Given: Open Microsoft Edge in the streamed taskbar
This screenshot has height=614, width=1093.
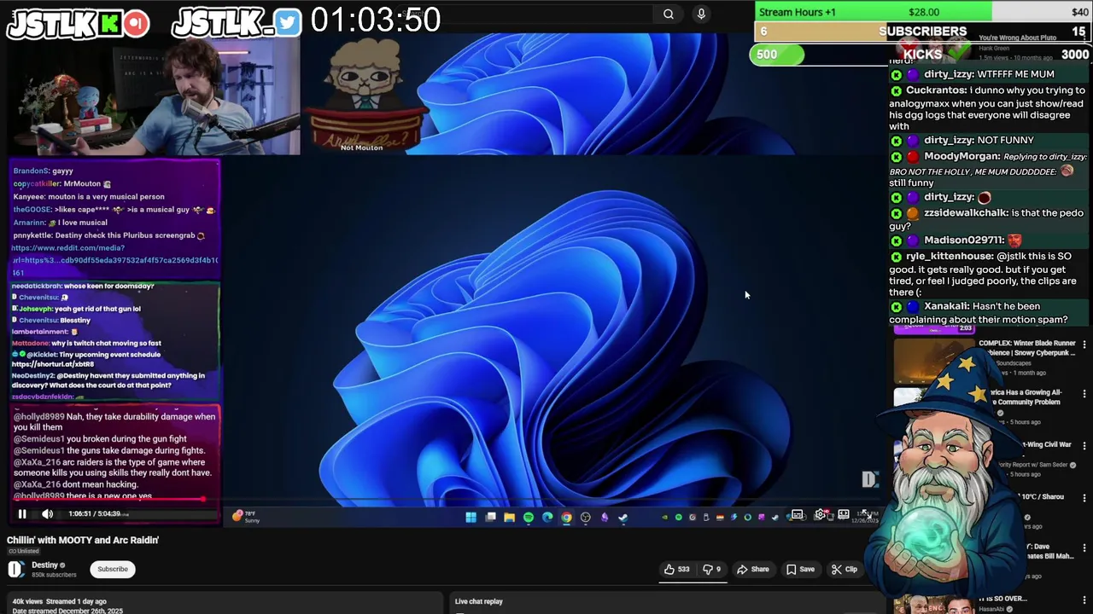Looking at the screenshot, I should [x=547, y=517].
